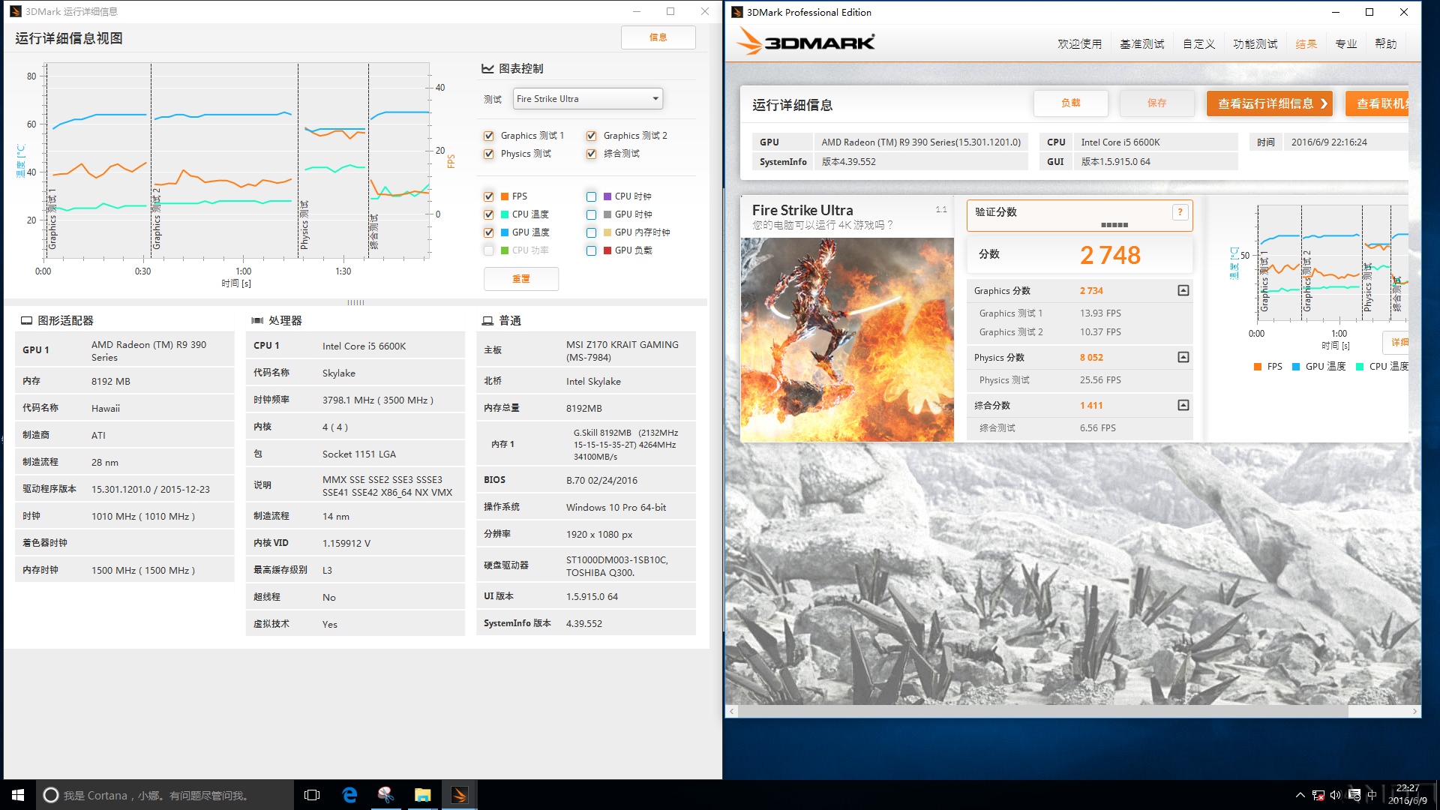Toggle the Graphics test 2 checkbox
The width and height of the screenshot is (1440, 810).
[592, 136]
